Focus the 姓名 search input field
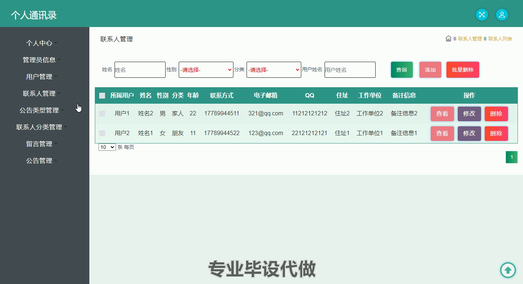Screen dimensions: 523x284 [x=140, y=70]
